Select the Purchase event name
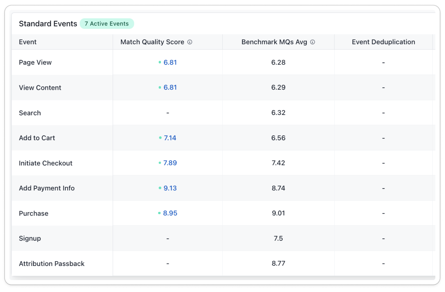This screenshot has width=445, height=292. tap(34, 213)
